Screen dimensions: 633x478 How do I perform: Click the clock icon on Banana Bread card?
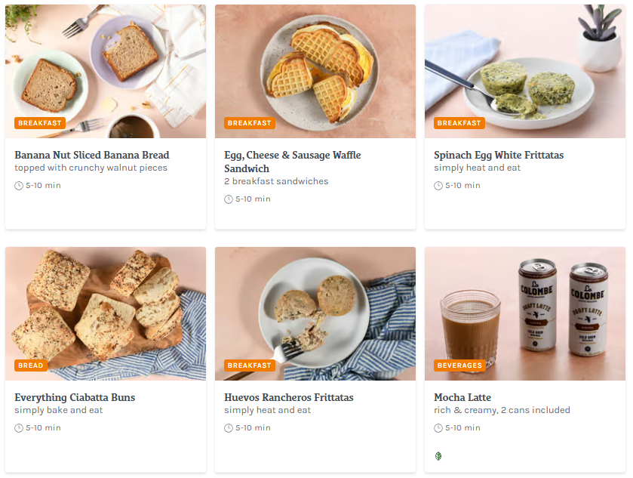pos(19,186)
